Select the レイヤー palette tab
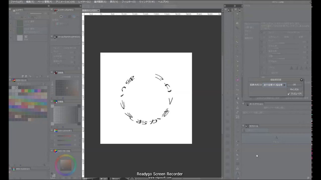 18,10
